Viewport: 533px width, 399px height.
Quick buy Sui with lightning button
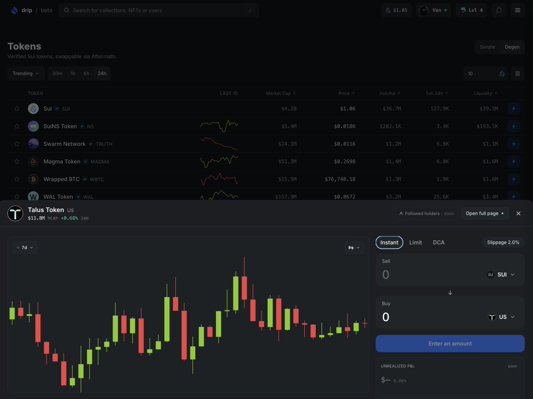(513, 108)
